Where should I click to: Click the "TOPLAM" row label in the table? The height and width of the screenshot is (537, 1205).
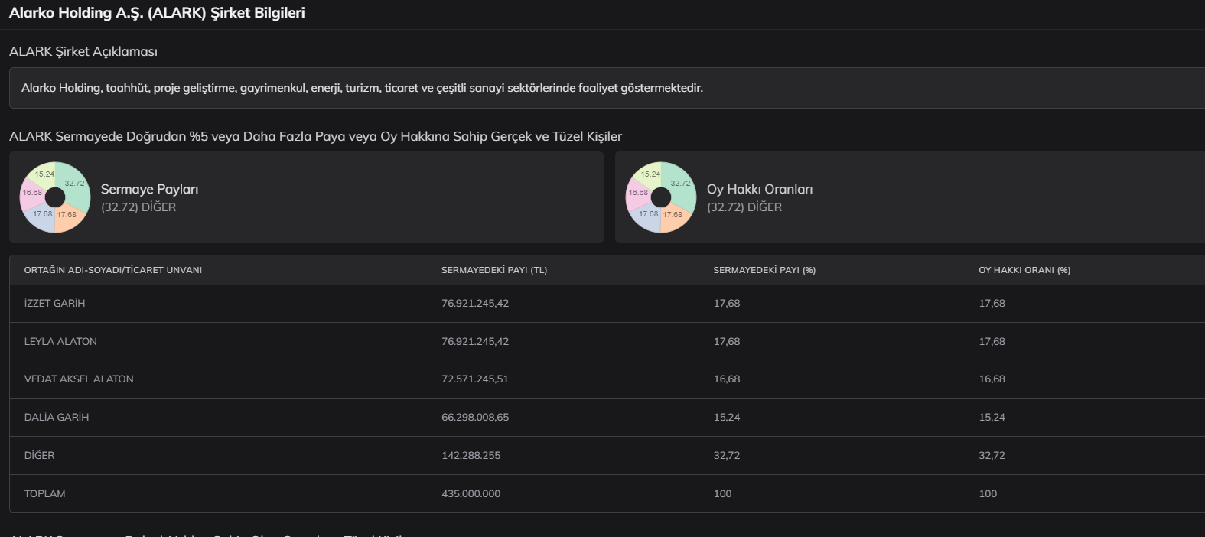point(45,493)
